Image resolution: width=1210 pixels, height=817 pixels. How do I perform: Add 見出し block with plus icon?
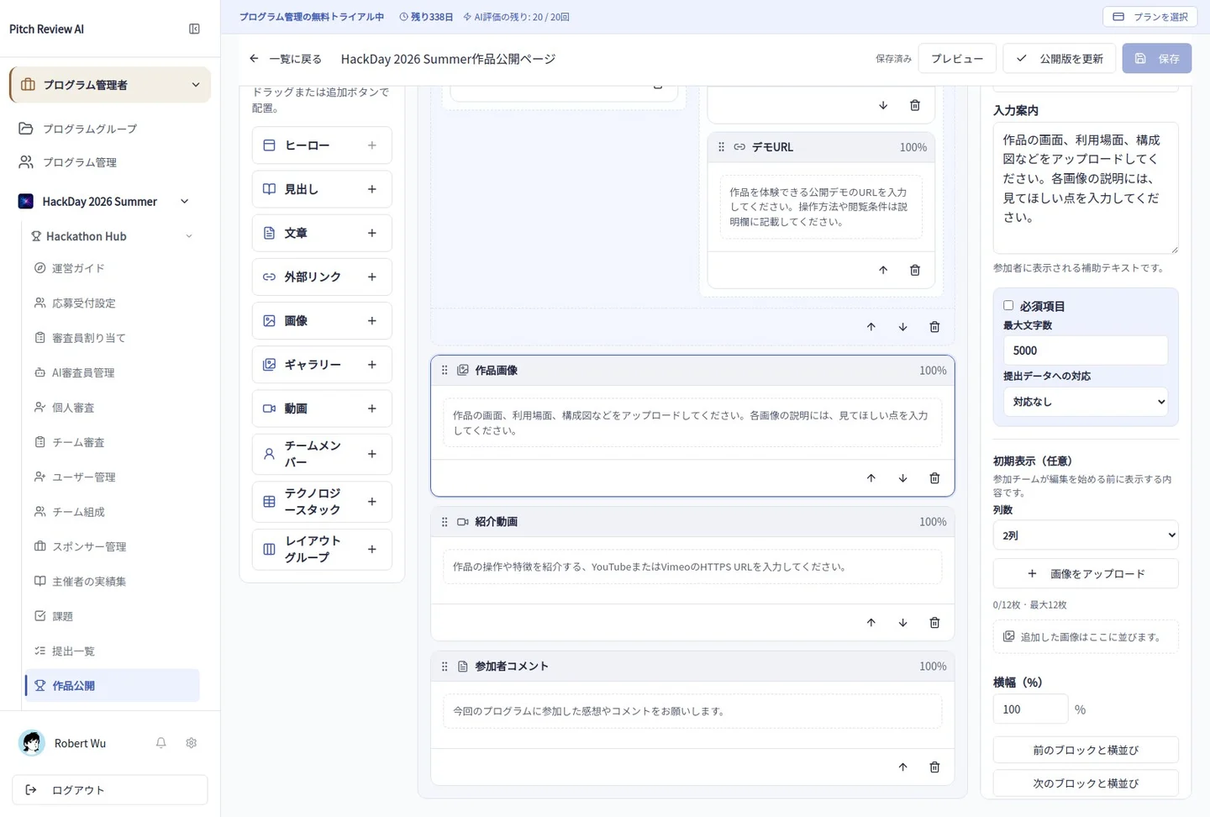coord(371,189)
